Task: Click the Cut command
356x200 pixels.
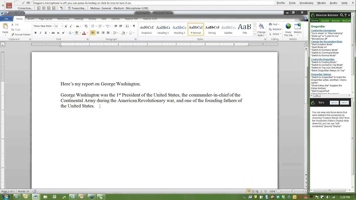Action: click(14, 24)
